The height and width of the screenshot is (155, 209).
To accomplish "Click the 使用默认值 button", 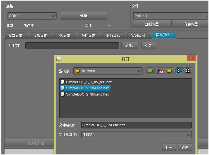I will [29, 143].
